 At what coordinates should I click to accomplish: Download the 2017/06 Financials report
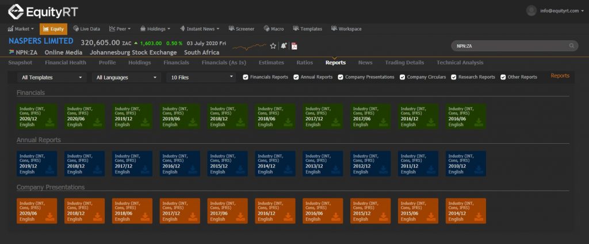[x=384, y=122]
